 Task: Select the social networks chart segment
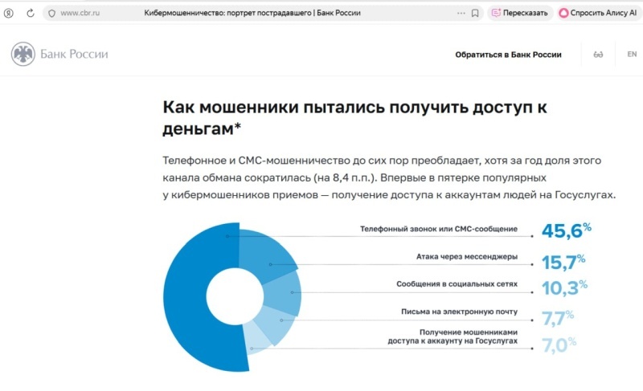tap(283, 293)
